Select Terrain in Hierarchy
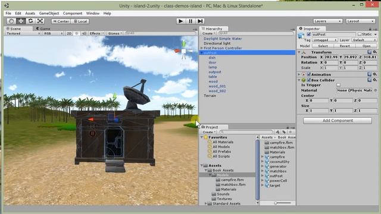The image size is (381, 214). click(x=210, y=96)
